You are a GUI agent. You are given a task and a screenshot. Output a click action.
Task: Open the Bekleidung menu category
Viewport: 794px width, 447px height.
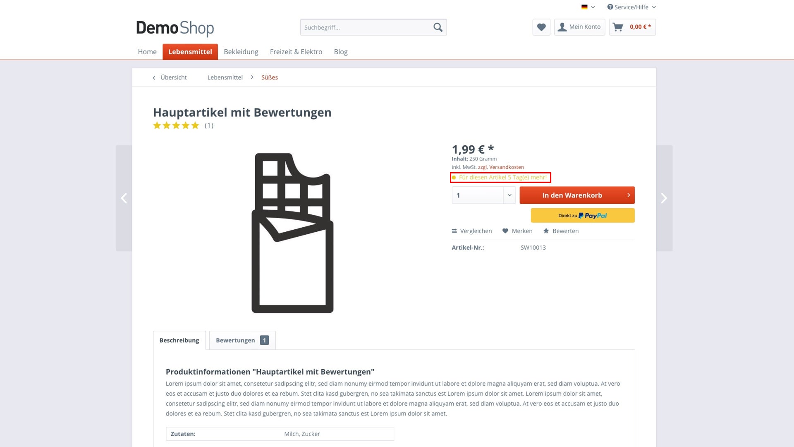[x=241, y=52]
